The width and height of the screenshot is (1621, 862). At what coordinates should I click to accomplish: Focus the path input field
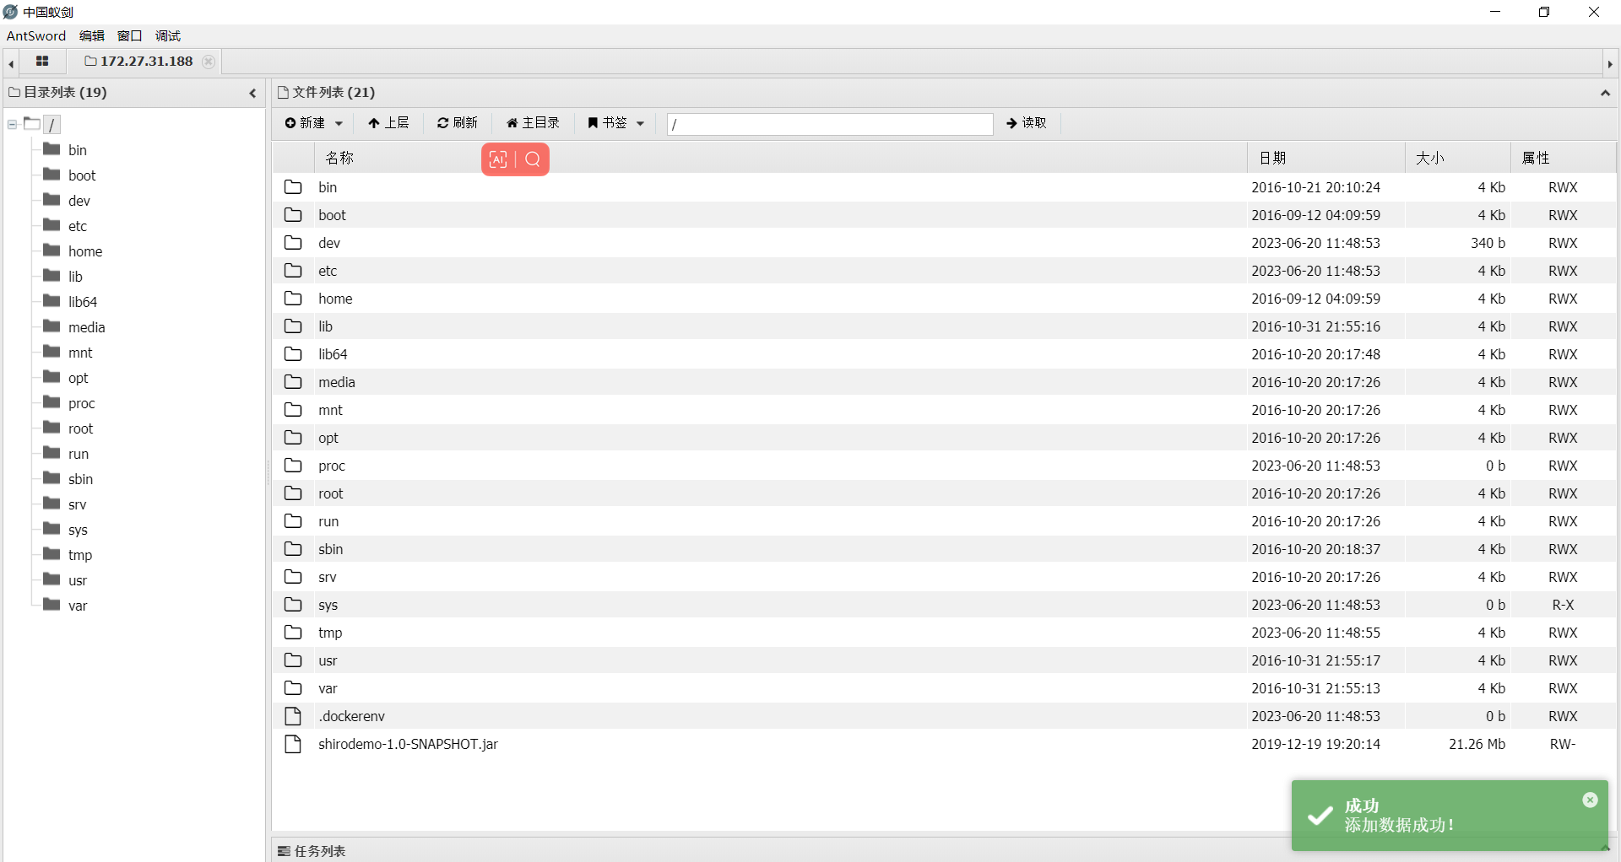[829, 124]
